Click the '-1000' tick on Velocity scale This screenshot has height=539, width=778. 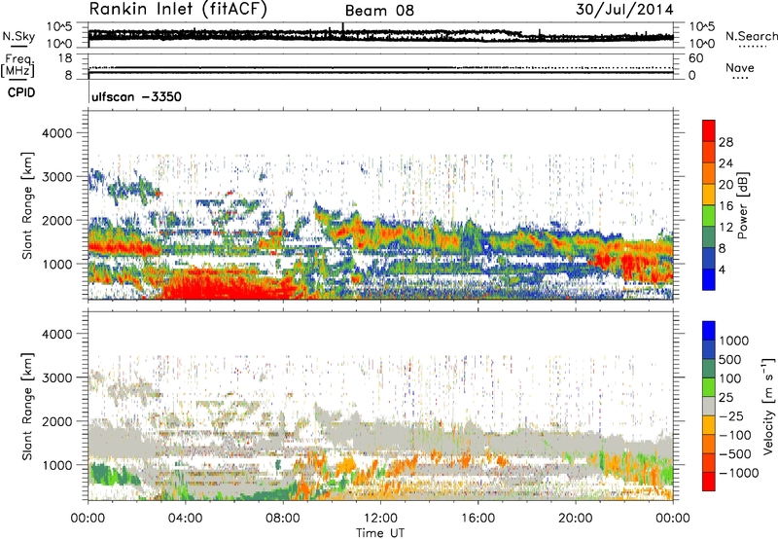click(739, 473)
